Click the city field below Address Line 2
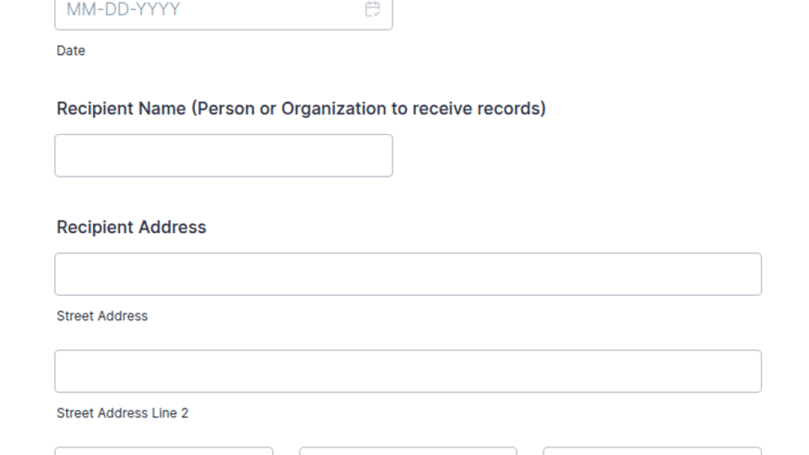 click(x=164, y=451)
